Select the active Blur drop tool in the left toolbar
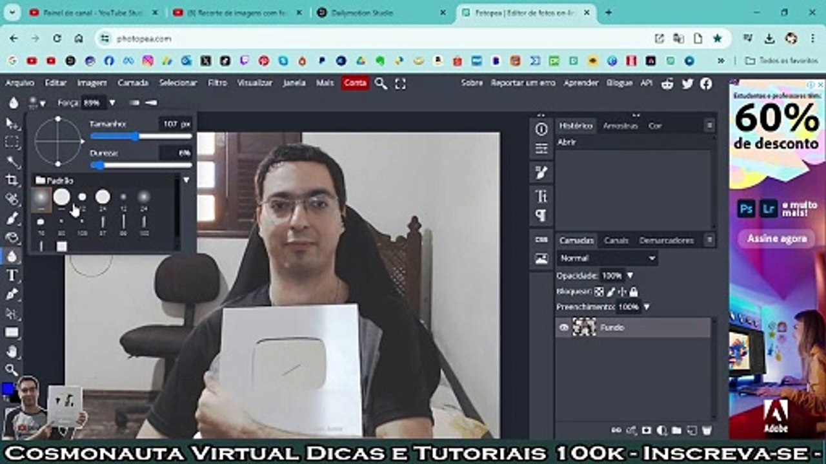 12,256
